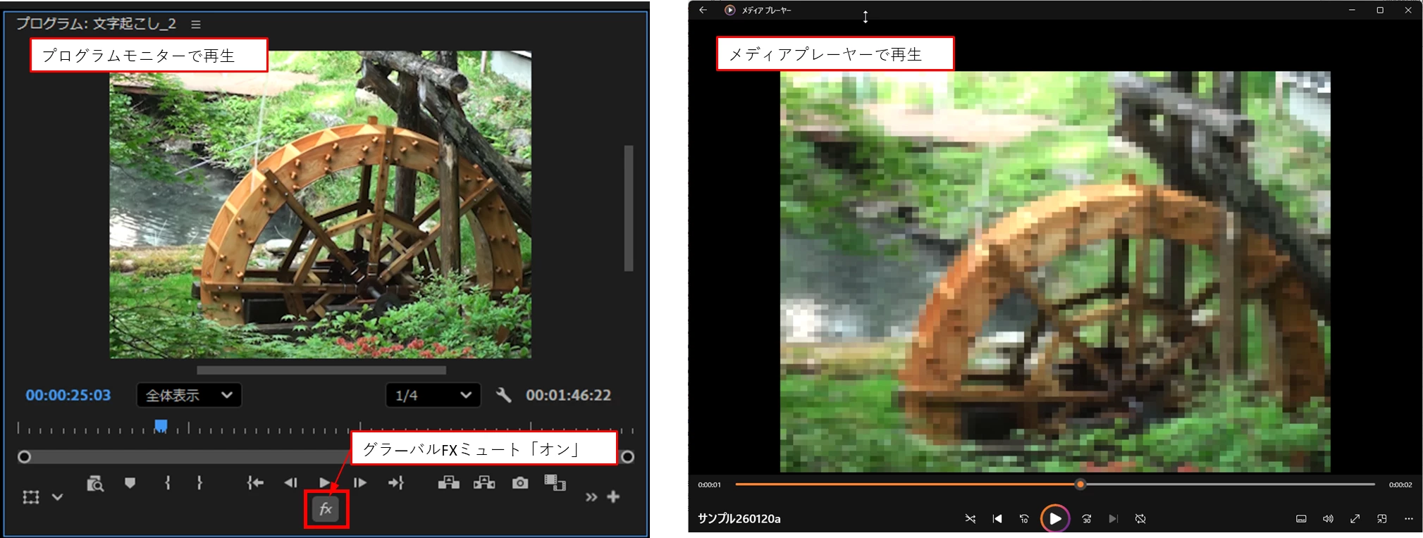Viewport: 1423px width, 538px height.
Task: Click the 0:00:02 total time in Media Player
Action: click(x=1400, y=484)
